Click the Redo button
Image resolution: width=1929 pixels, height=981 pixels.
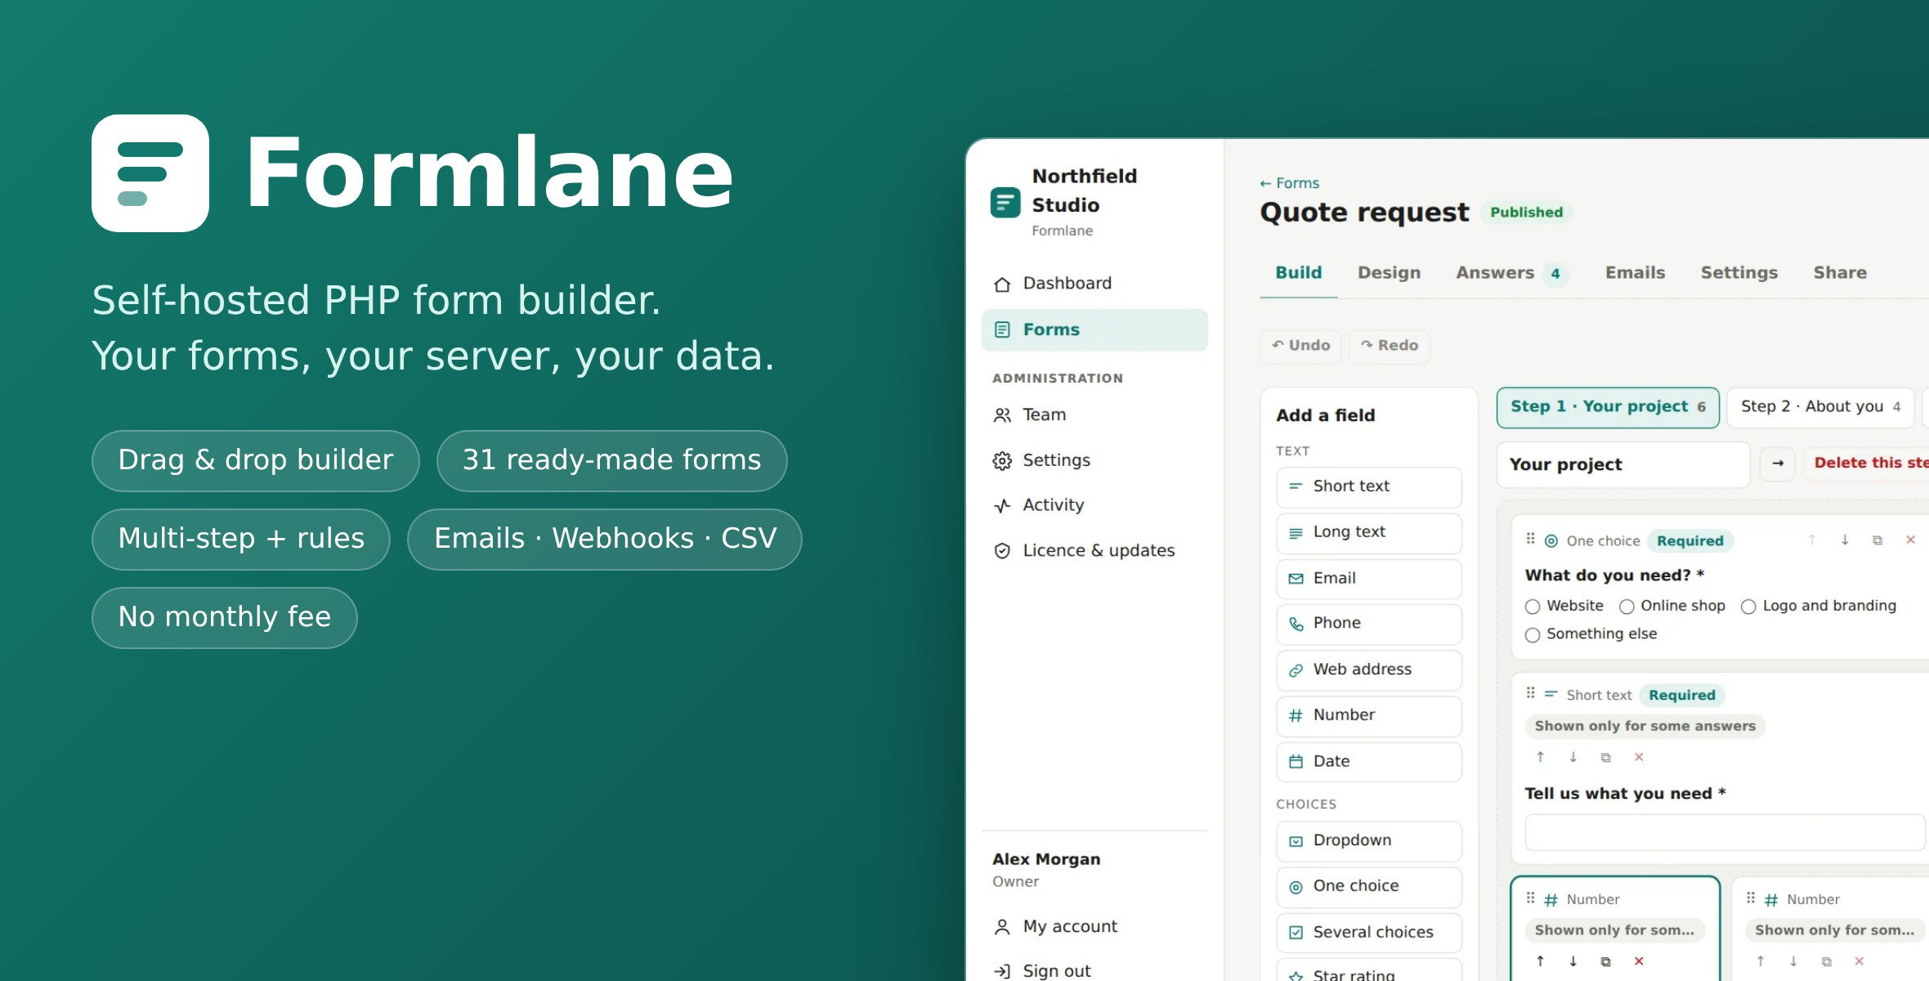tap(1389, 346)
